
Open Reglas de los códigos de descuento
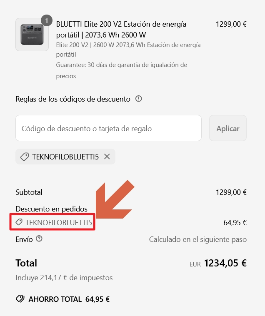pyautogui.click(x=73, y=99)
